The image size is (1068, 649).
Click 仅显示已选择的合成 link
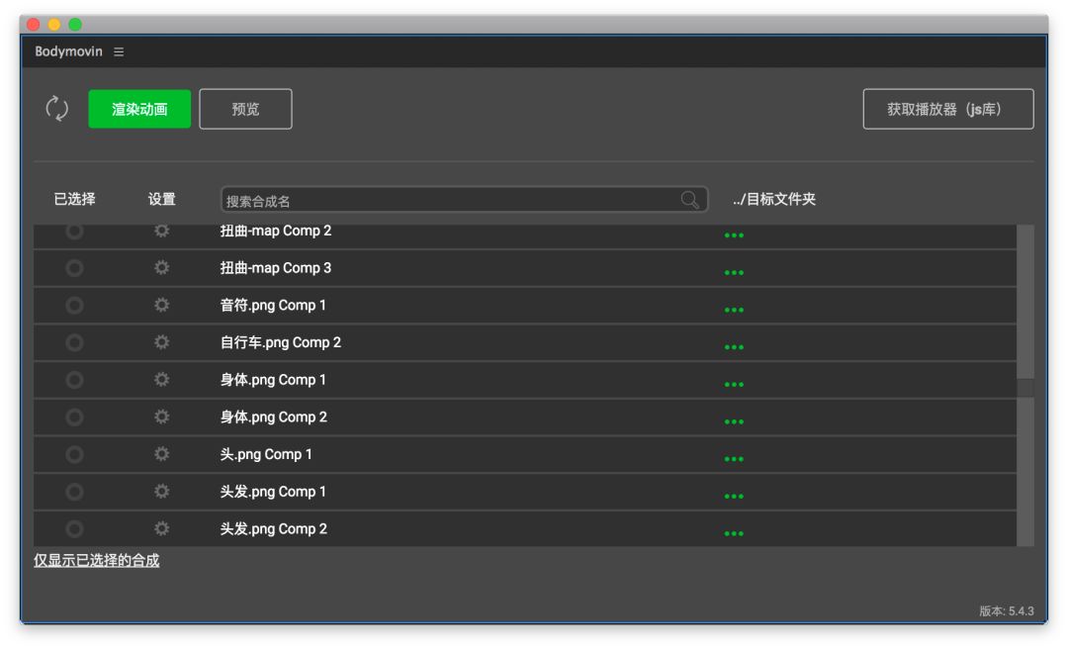click(97, 560)
